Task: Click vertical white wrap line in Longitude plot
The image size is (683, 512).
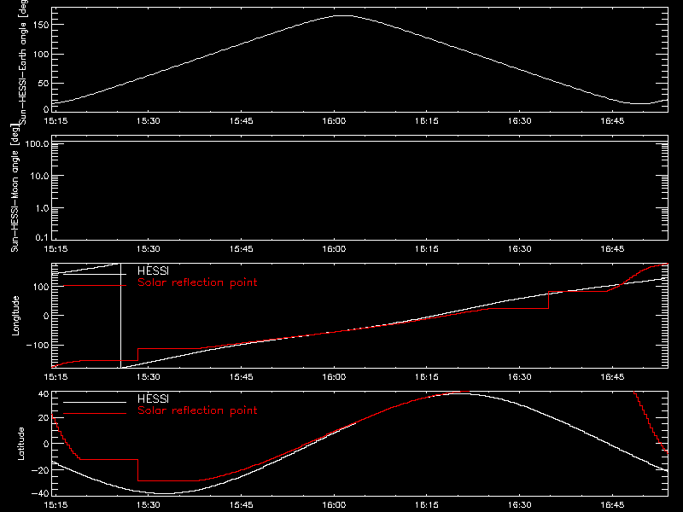Action: tap(120, 316)
